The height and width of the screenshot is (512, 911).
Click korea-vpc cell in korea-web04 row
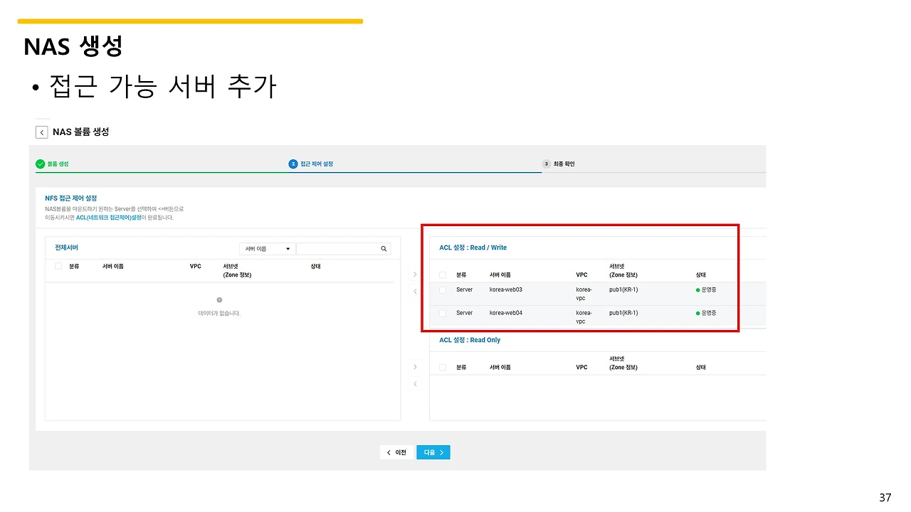pyautogui.click(x=584, y=316)
